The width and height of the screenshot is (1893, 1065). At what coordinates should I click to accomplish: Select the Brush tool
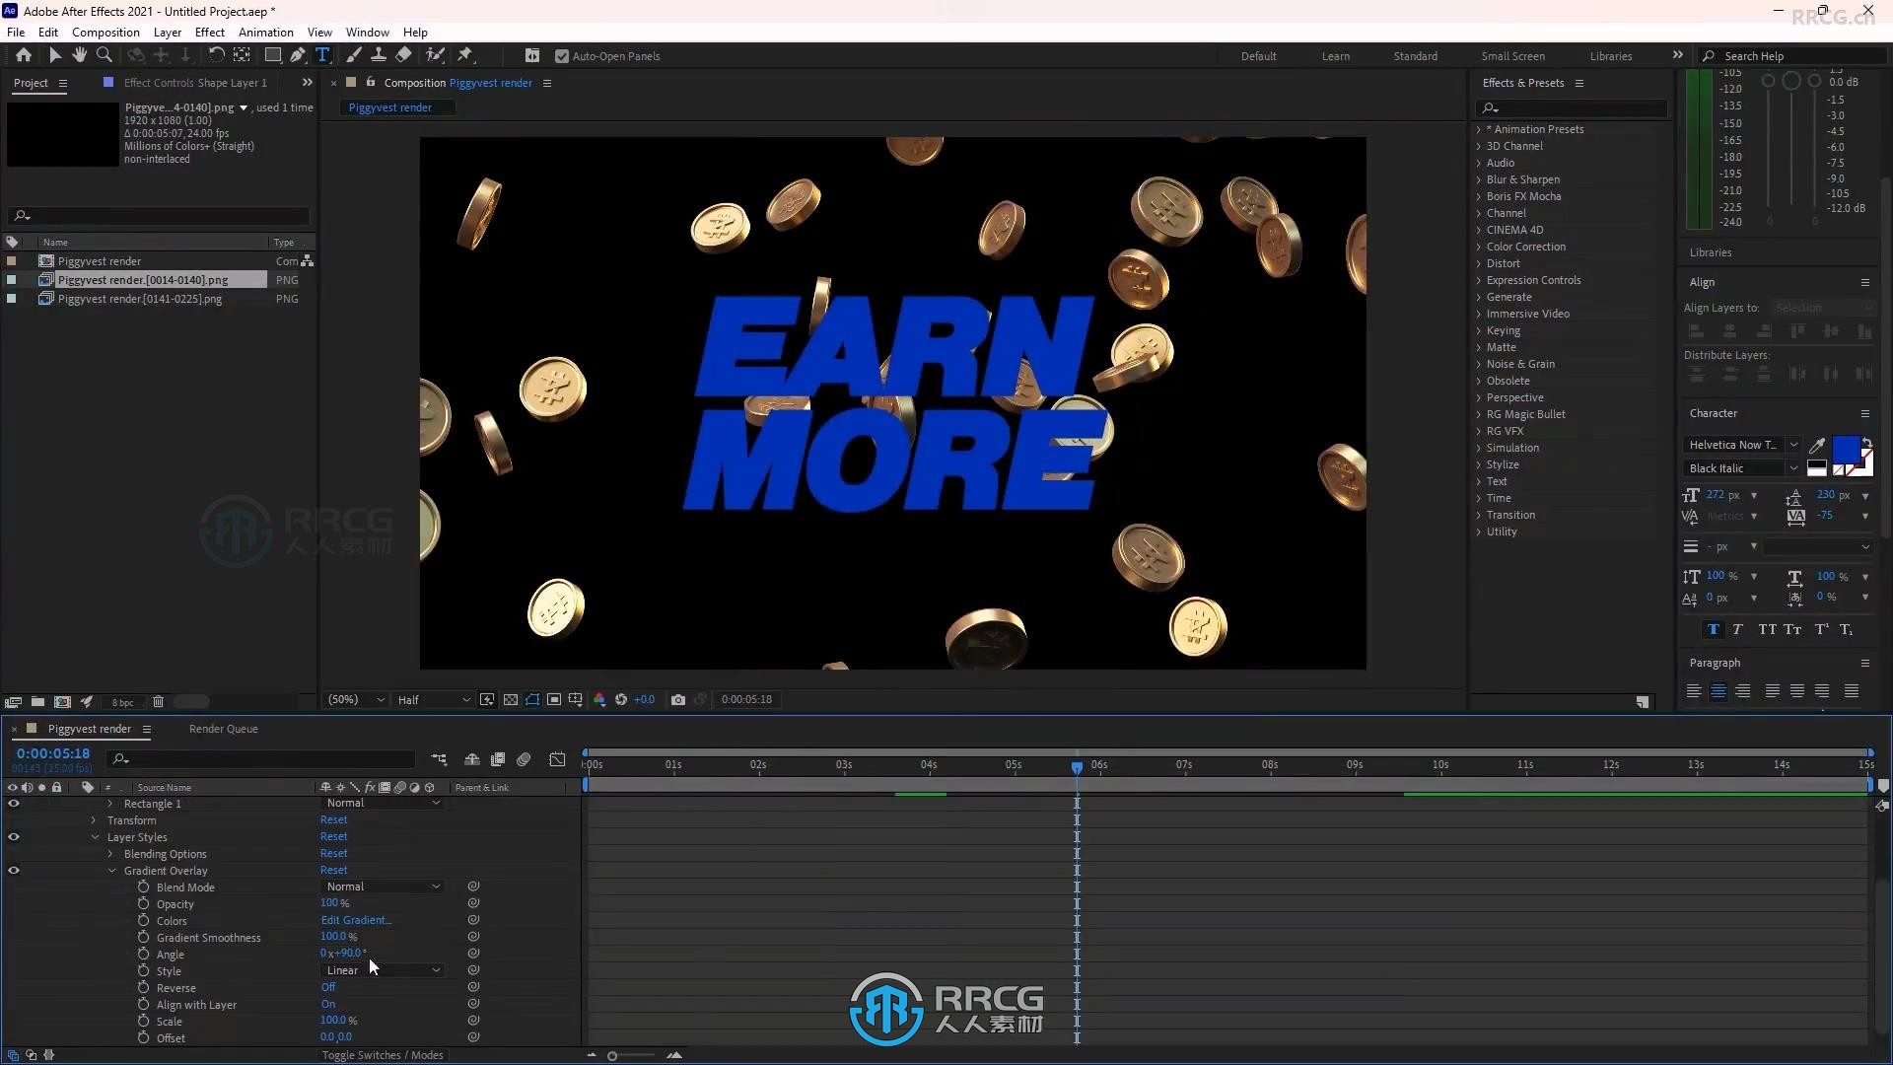(x=354, y=55)
